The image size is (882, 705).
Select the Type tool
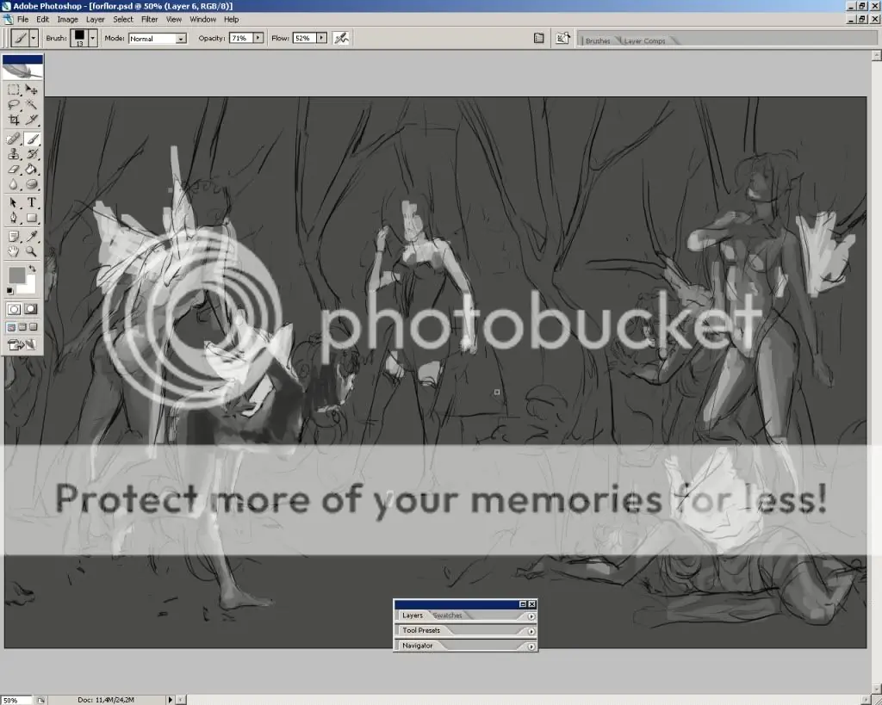(32, 203)
